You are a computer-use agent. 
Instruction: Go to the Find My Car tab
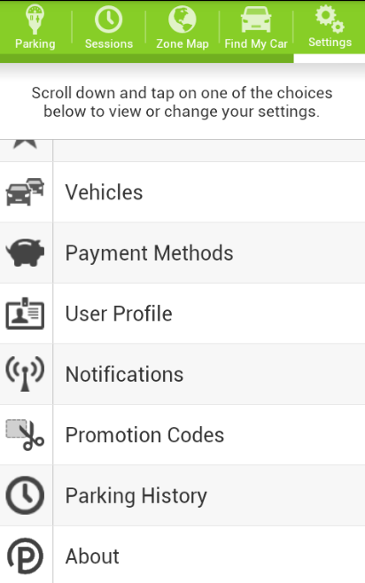pyautogui.click(x=256, y=28)
